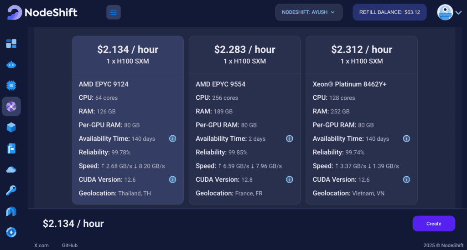This screenshot has height=250, width=467.
Task: Select the $2.312 / hour GPU card
Action: tap(362, 120)
